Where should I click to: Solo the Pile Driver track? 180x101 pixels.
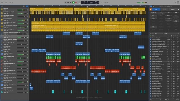pyautogui.click(x=6, y=10)
